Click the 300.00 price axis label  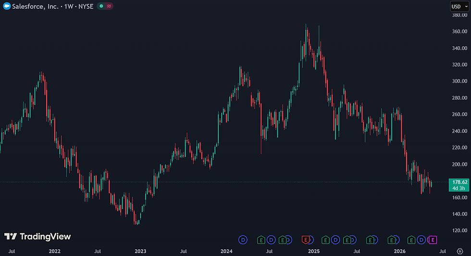(x=459, y=81)
